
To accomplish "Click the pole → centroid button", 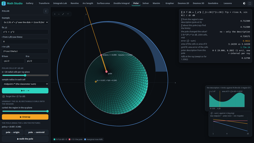I will [37, 132].
